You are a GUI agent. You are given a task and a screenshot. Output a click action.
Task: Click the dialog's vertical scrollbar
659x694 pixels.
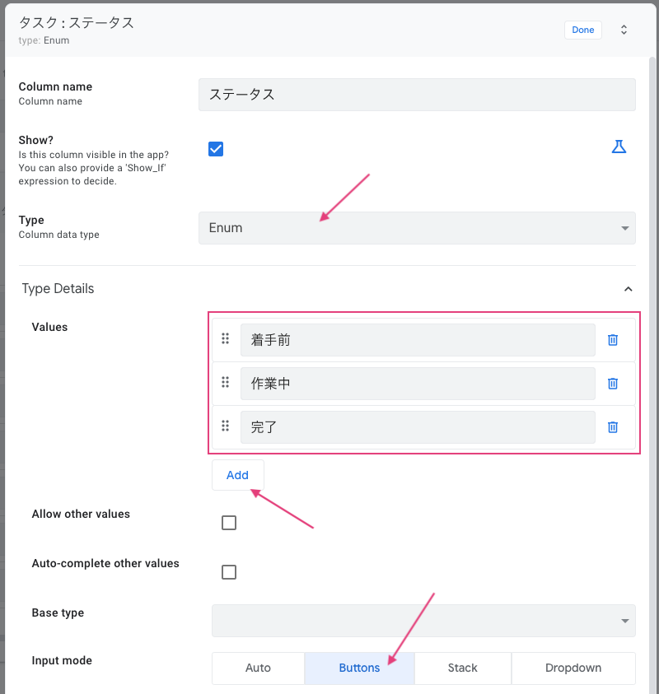tap(652, 375)
